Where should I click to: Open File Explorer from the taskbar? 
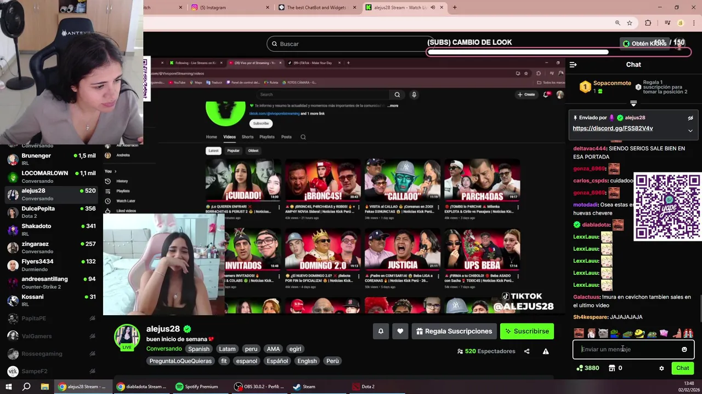[x=44, y=386]
